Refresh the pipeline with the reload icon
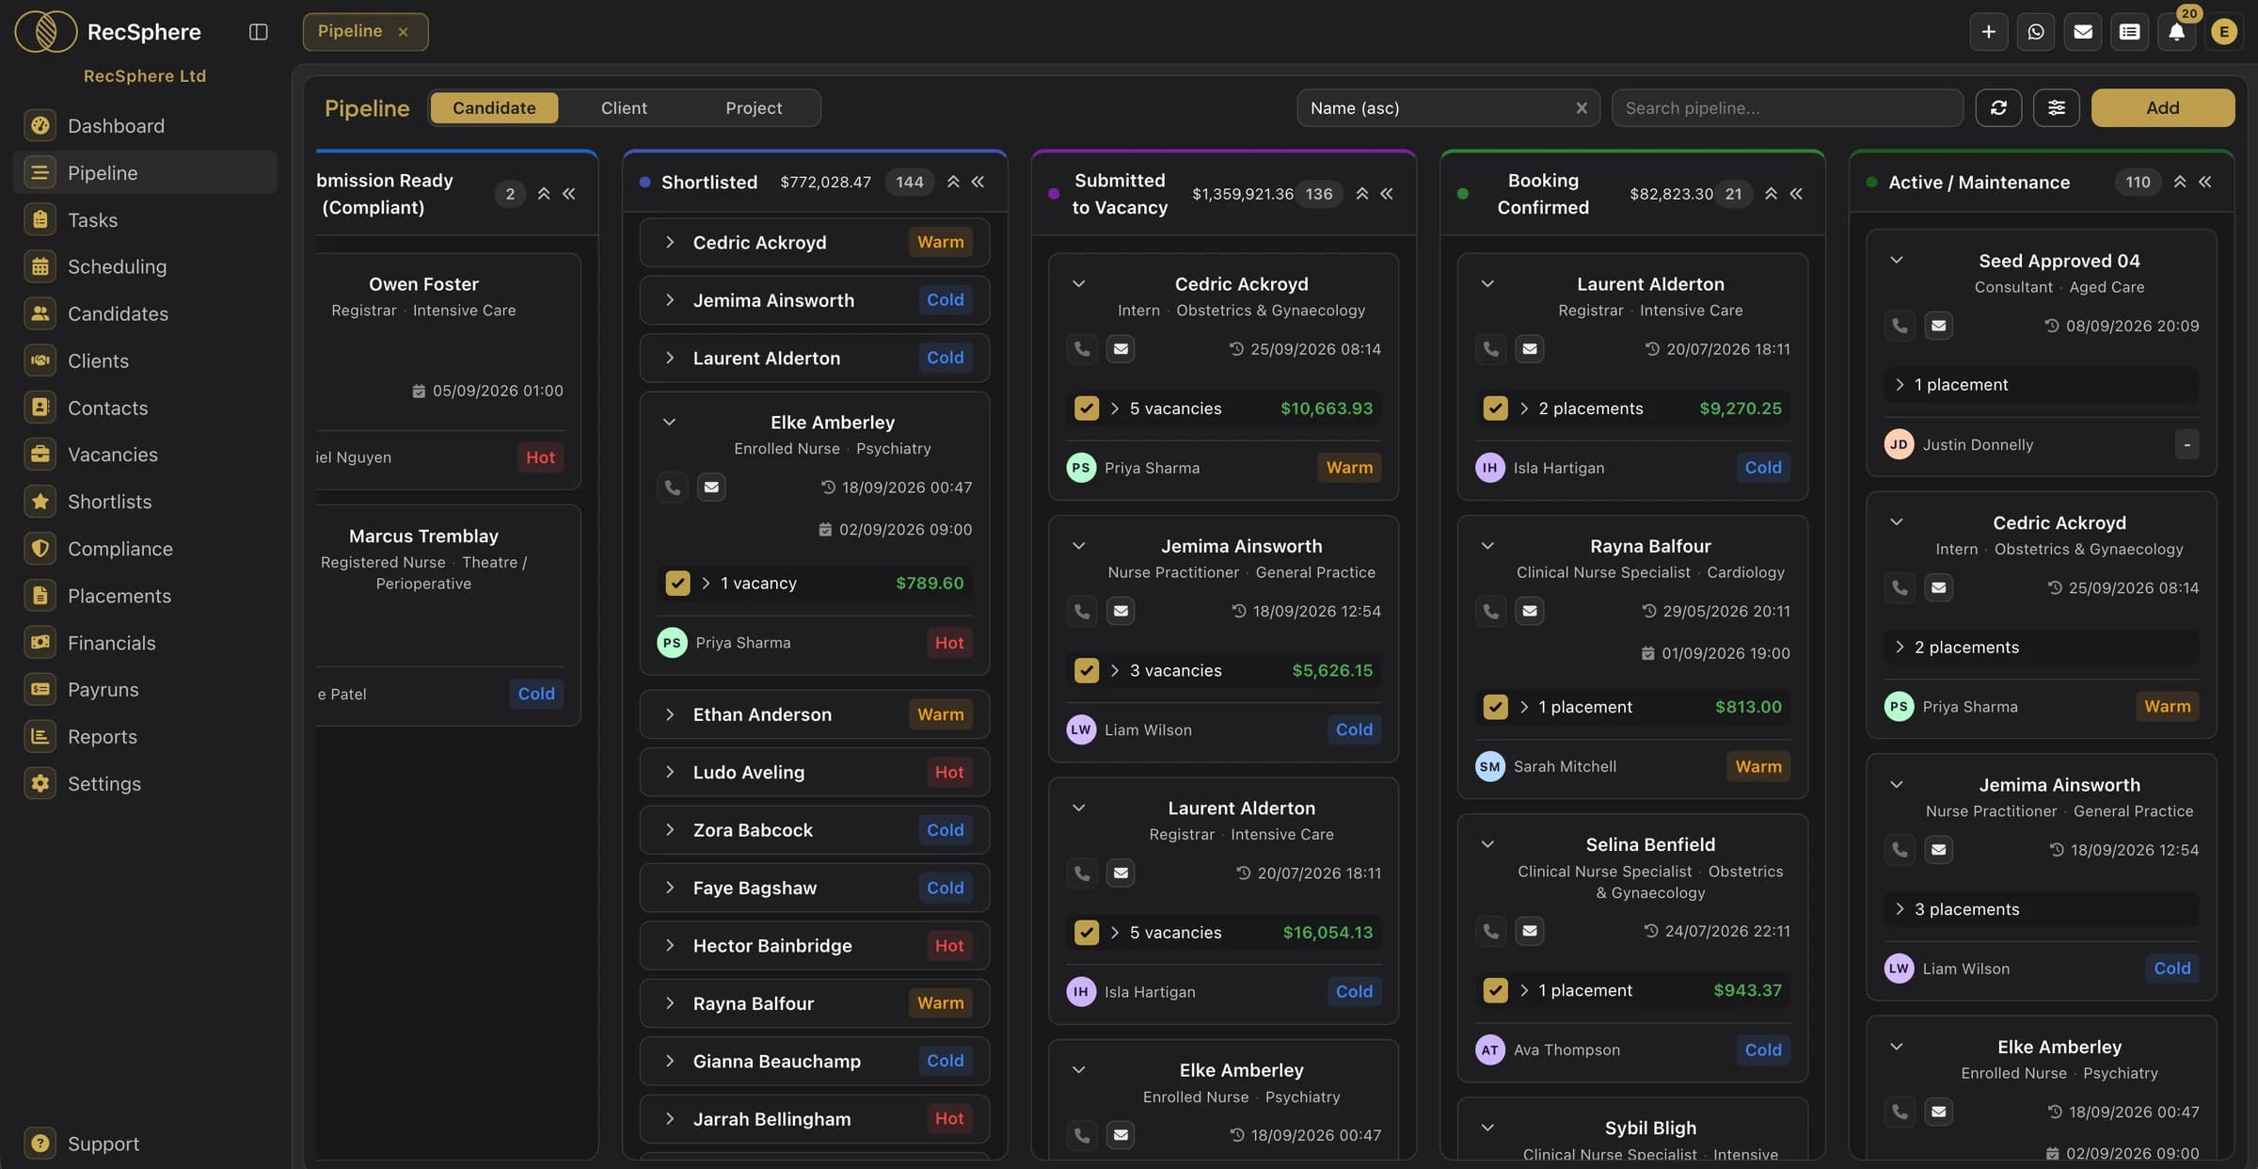Viewport: 2258px width, 1169px height. [x=1998, y=107]
